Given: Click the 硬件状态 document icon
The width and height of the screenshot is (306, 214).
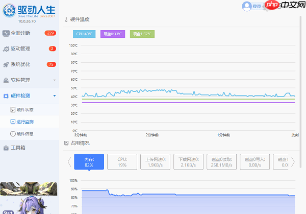Looking at the screenshot, I should [x=13, y=110].
